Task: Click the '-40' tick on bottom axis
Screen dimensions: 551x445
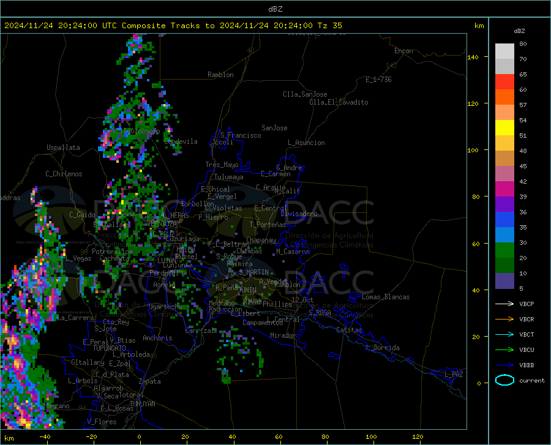Action: (45, 437)
